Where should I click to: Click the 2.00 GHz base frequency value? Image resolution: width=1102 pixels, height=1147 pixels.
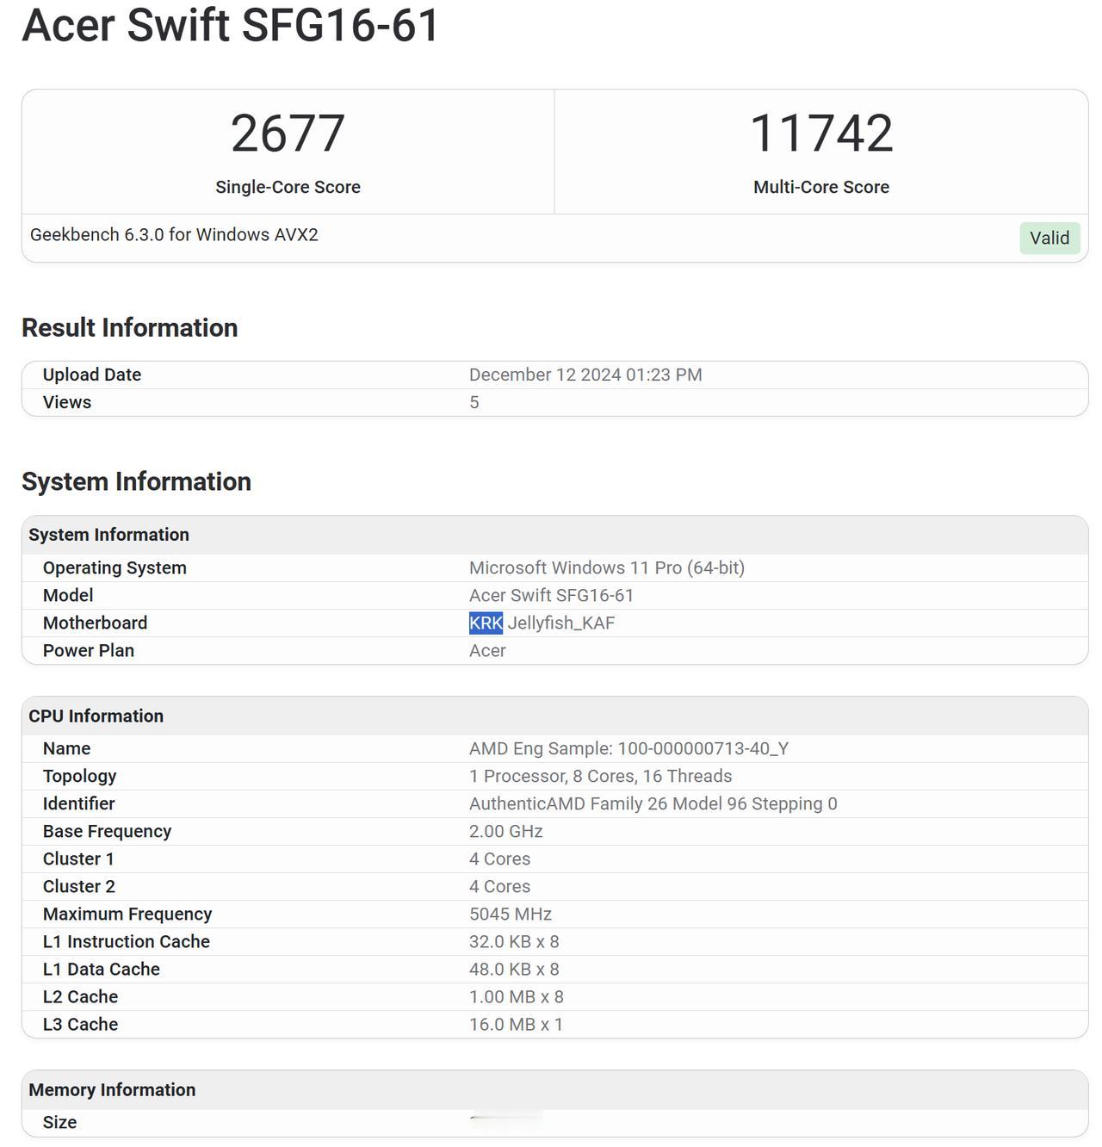click(505, 831)
